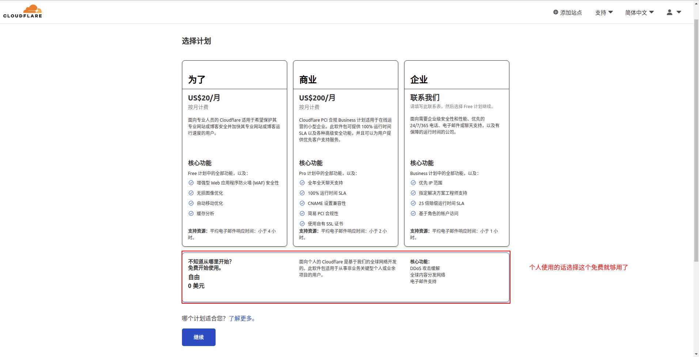699x357 pixels.
Task: Click the plus icon next to 添加站点
Action: point(555,12)
